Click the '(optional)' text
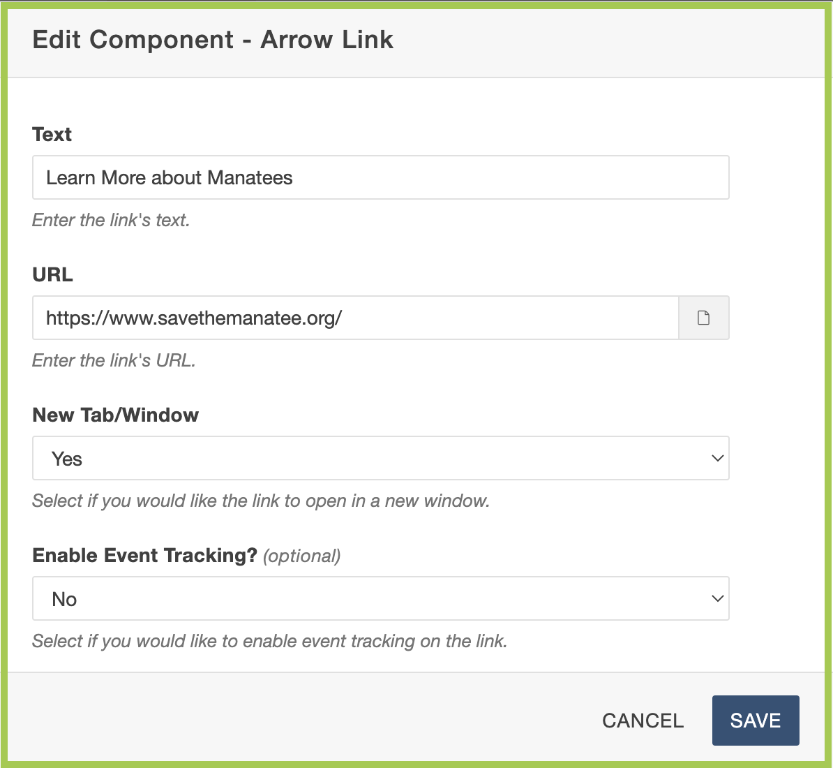 click(x=302, y=556)
